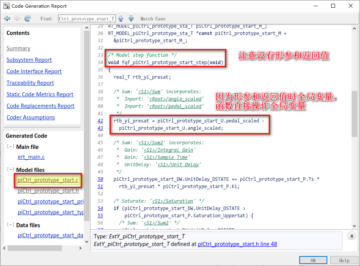Open the Traceability Report
The image size is (360, 266).
(30, 83)
